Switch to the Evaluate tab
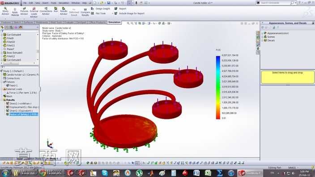315x177 pixels. [x=69, y=22]
